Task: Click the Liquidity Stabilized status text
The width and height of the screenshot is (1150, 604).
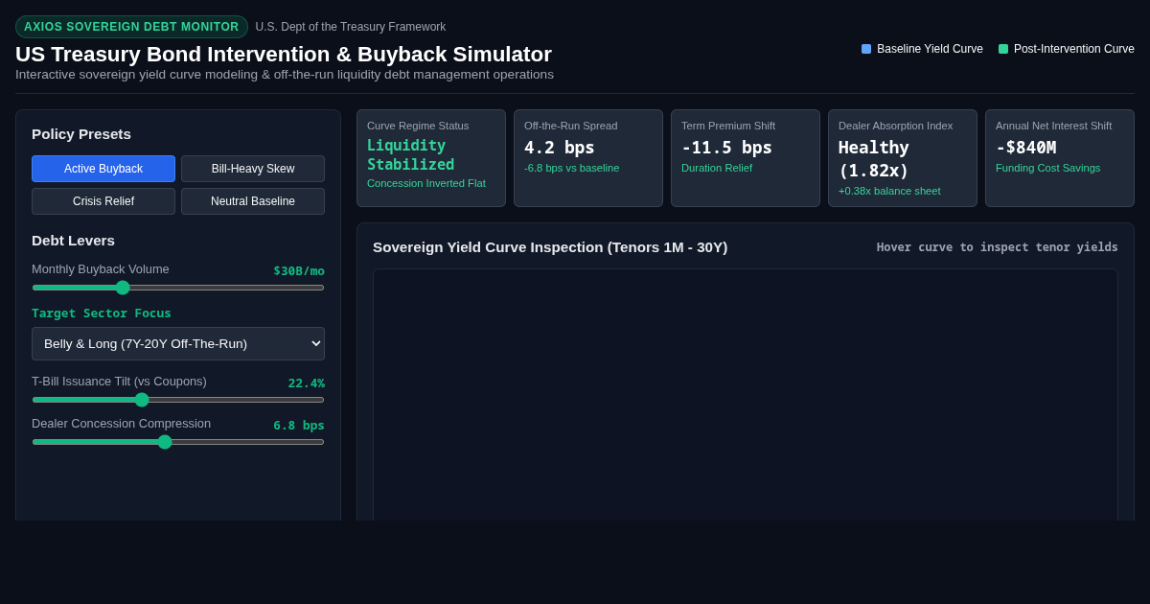Action: 411,155
